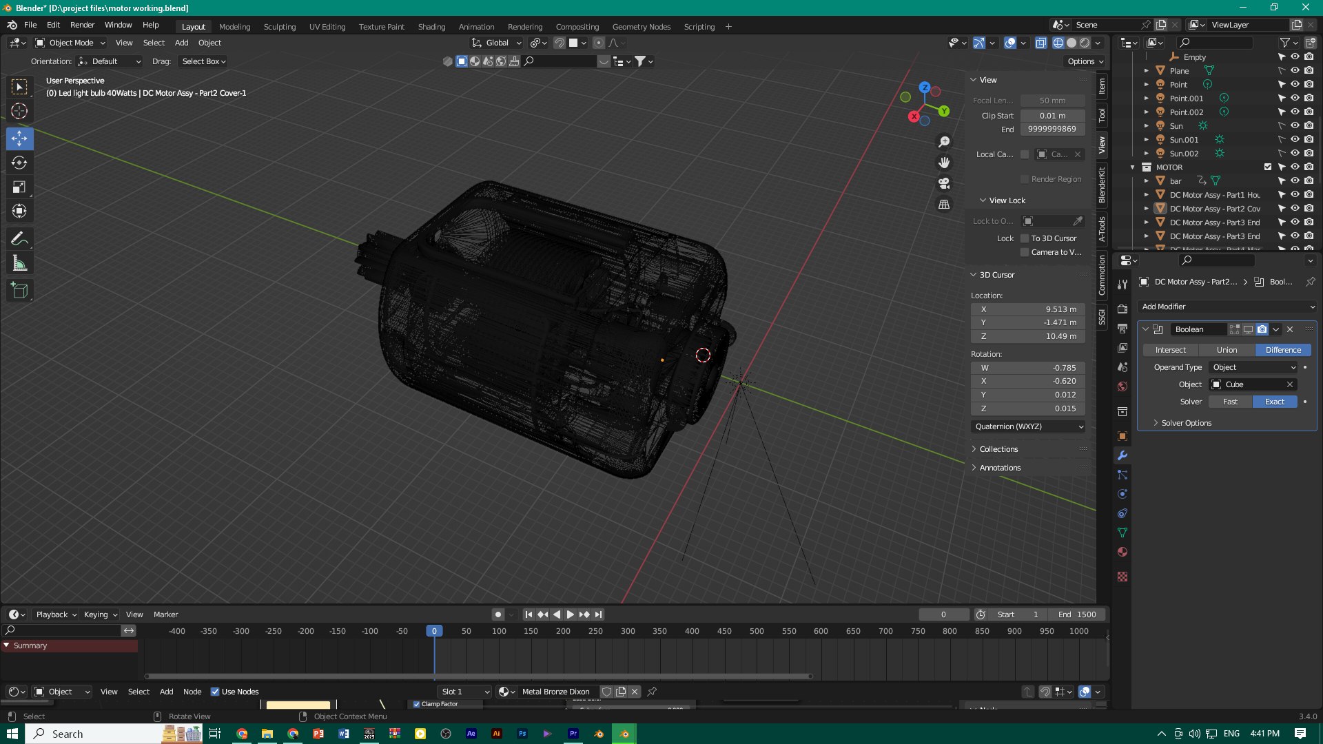1323x744 pixels.
Task: Open the Modifiers properties tab wrench icon
Action: coord(1122,455)
